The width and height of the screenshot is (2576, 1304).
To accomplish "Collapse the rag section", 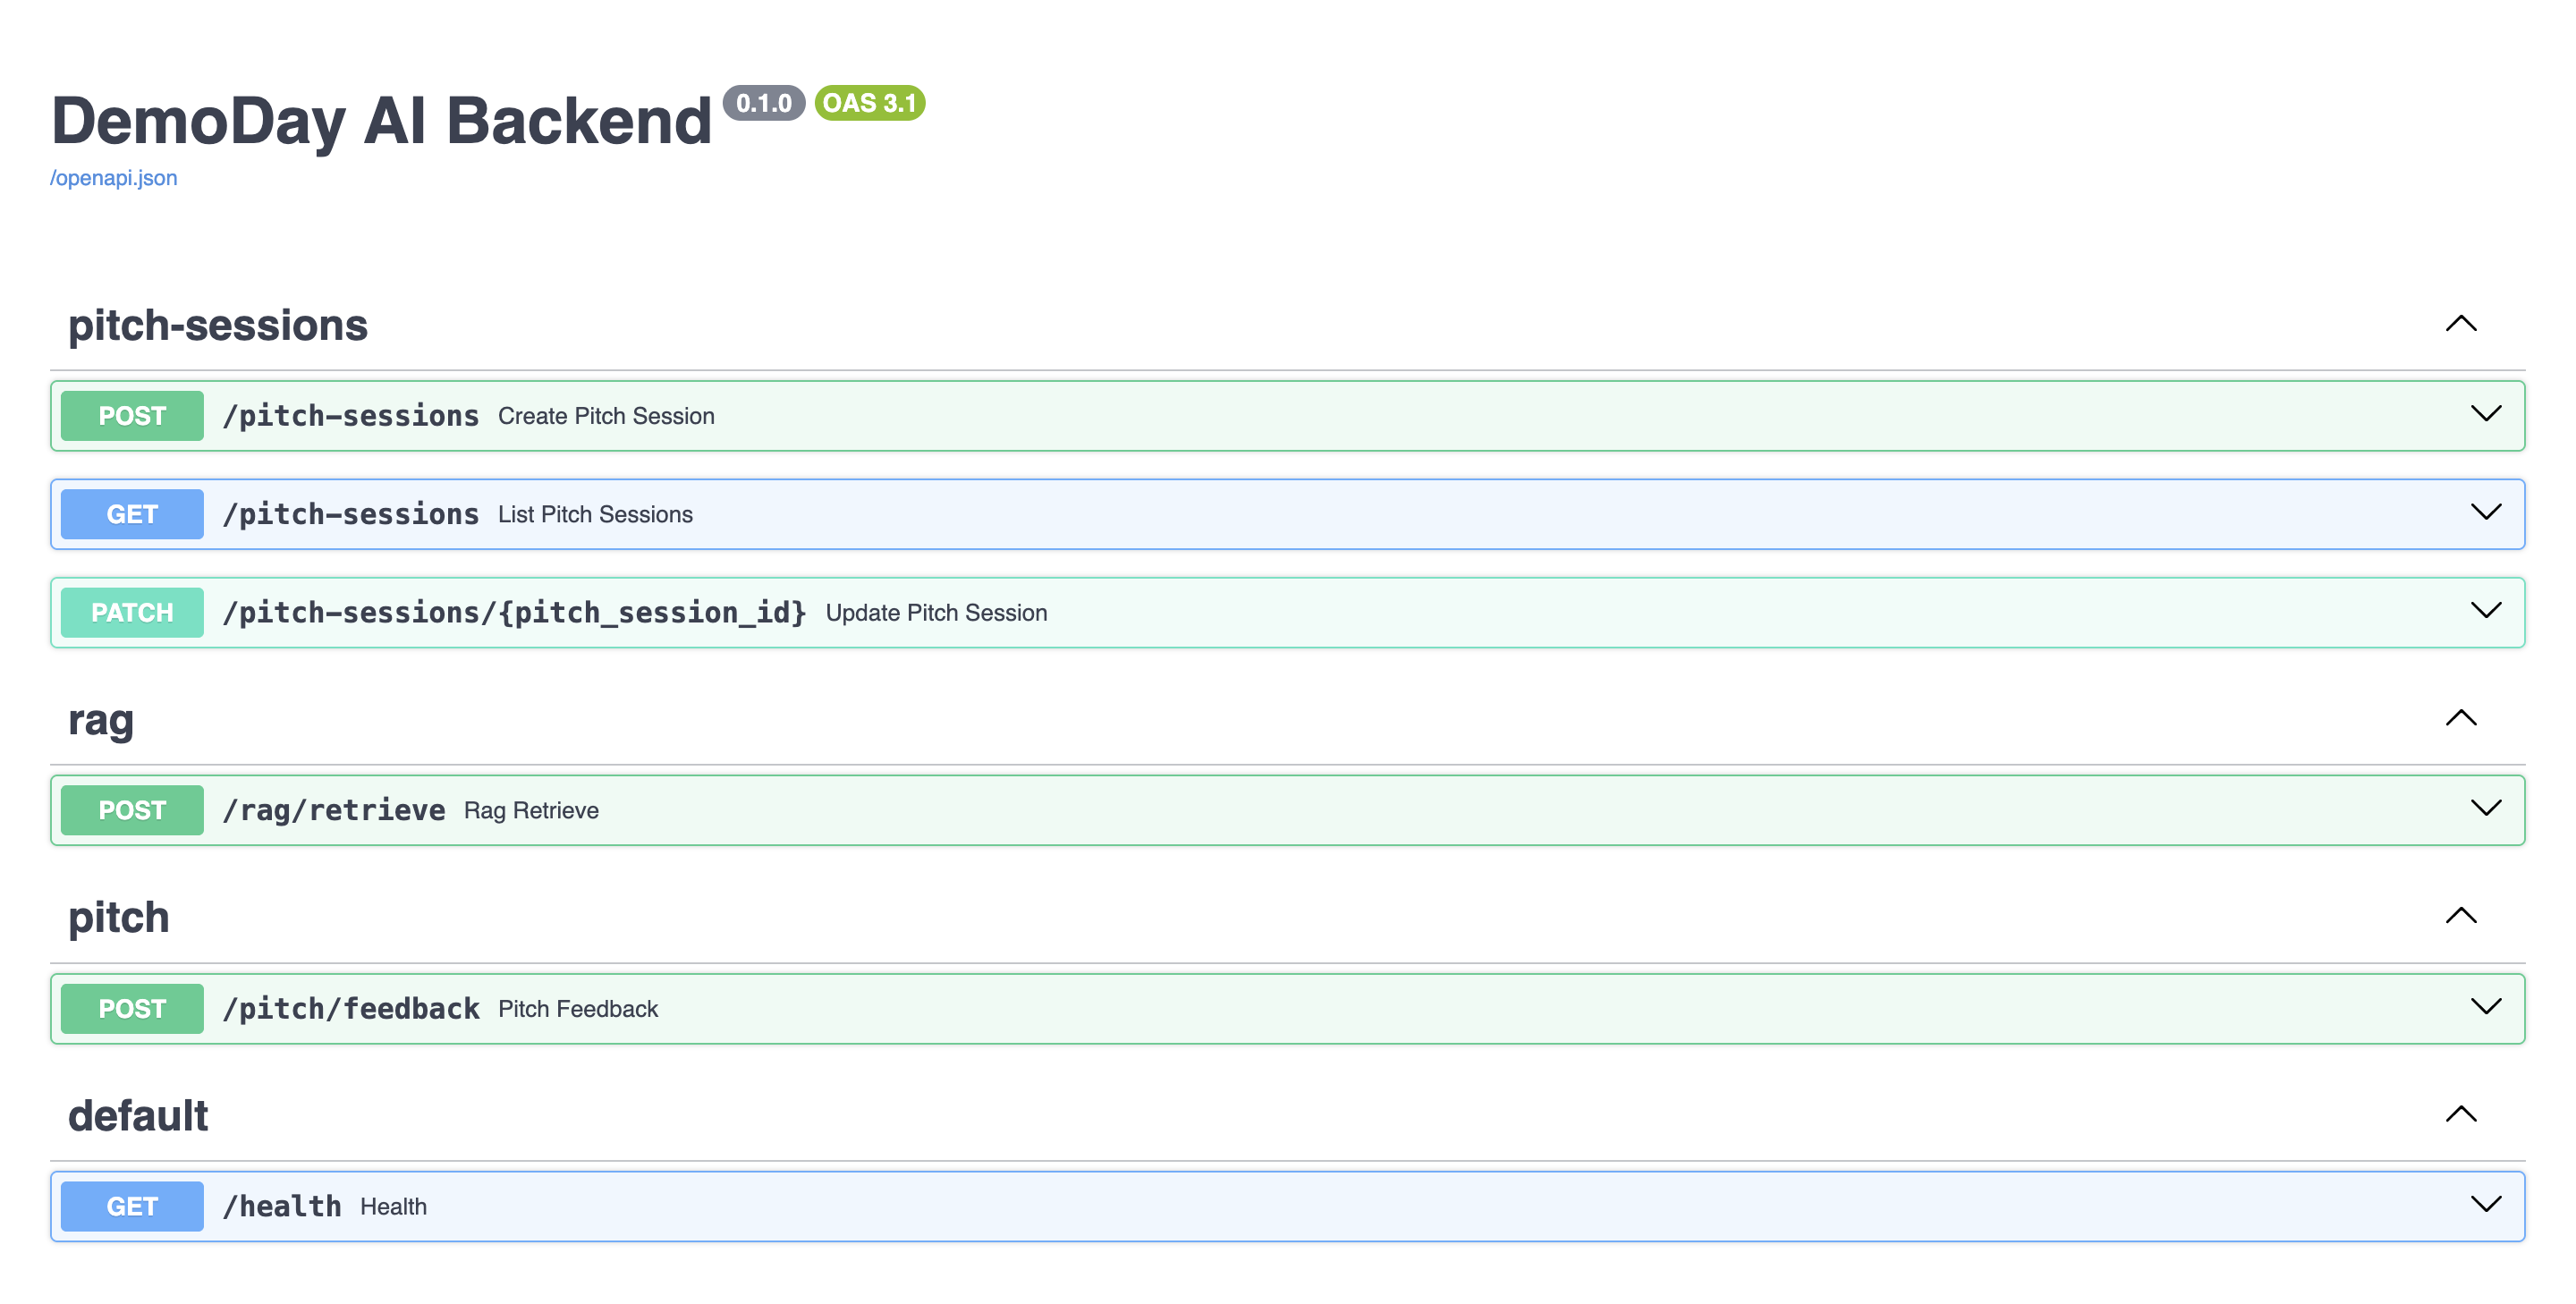I will coord(2462,717).
